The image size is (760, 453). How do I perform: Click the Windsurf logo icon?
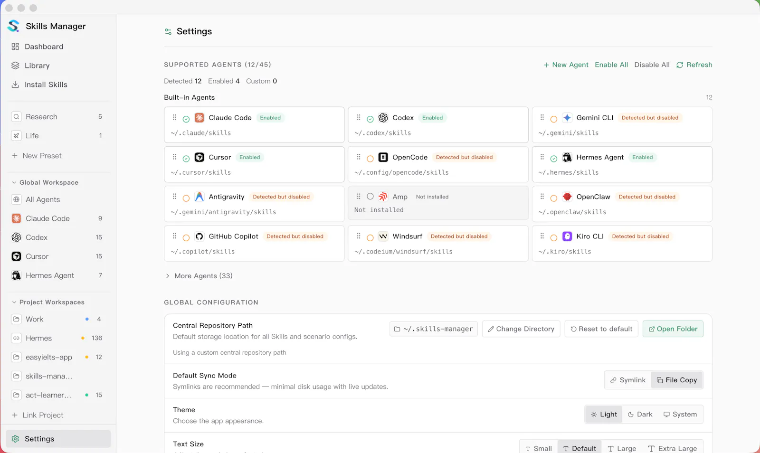click(x=383, y=236)
